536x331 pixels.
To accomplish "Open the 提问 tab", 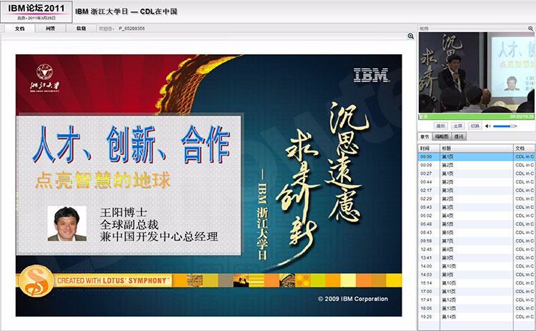I will (459, 137).
